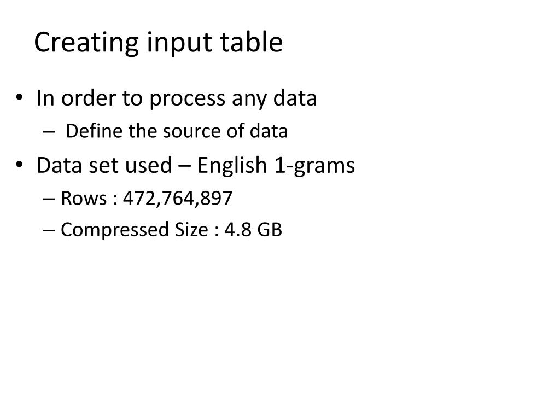Click the dash before 'Rows'
This screenshot has width=560, height=420.
click(x=49, y=199)
